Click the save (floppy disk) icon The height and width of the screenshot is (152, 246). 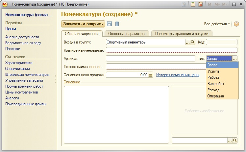(110, 24)
